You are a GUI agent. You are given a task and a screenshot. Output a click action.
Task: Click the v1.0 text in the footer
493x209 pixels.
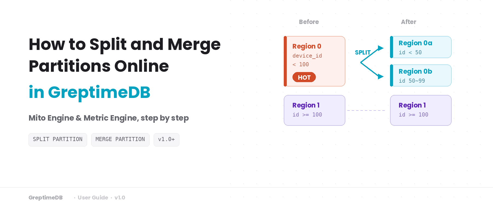click(120, 198)
